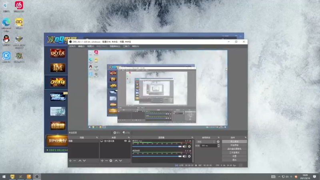This screenshot has height=180, width=320.
Task: Open the Kugou blue K desktop shortcut
Action: pos(6,57)
